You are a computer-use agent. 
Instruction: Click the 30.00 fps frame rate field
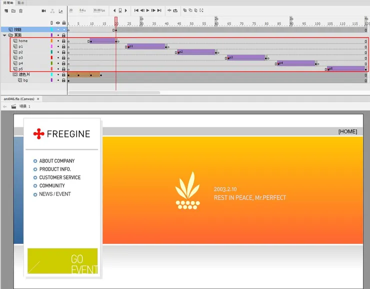pos(99,10)
